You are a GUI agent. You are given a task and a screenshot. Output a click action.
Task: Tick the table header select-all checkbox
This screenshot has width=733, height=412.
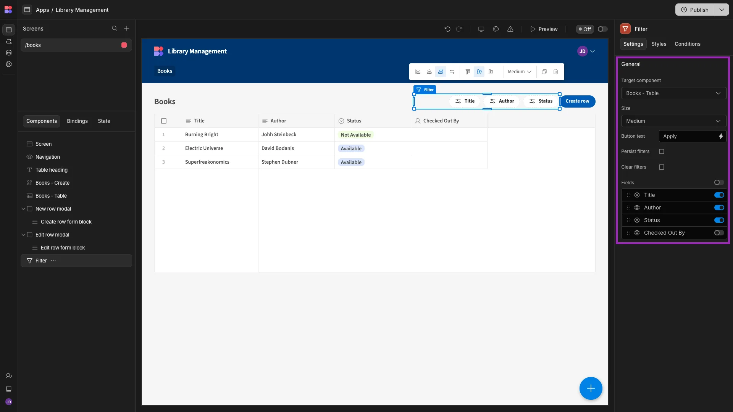click(164, 121)
